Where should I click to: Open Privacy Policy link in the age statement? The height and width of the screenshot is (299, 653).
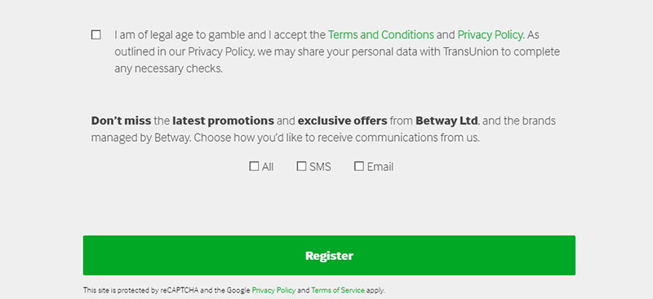[490, 35]
